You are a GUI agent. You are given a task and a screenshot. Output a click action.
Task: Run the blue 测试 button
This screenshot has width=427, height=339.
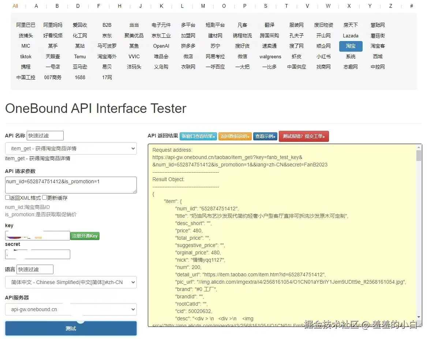71,328
